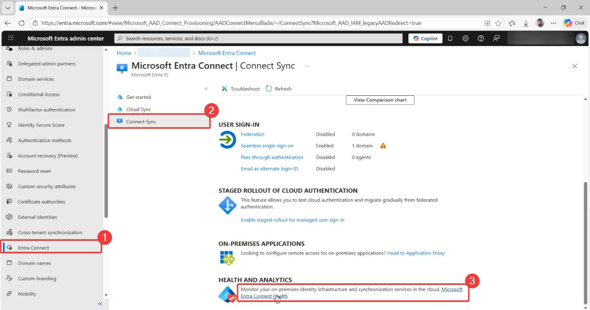Open Authentication methods
The image size is (590, 310).
[45, 140]
